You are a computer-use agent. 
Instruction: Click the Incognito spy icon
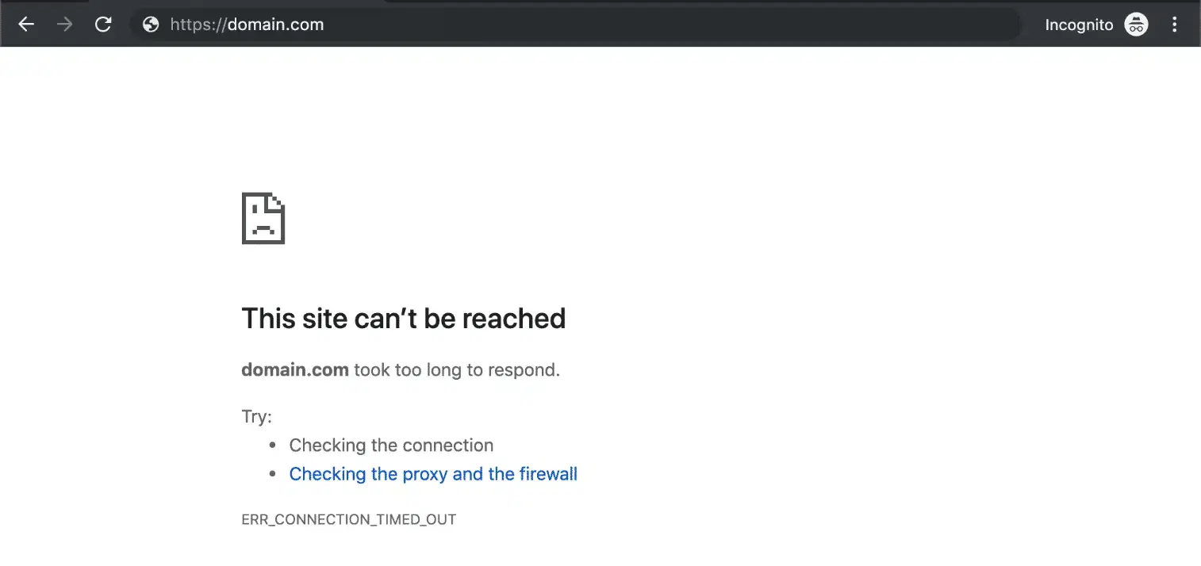(1137, 25)
